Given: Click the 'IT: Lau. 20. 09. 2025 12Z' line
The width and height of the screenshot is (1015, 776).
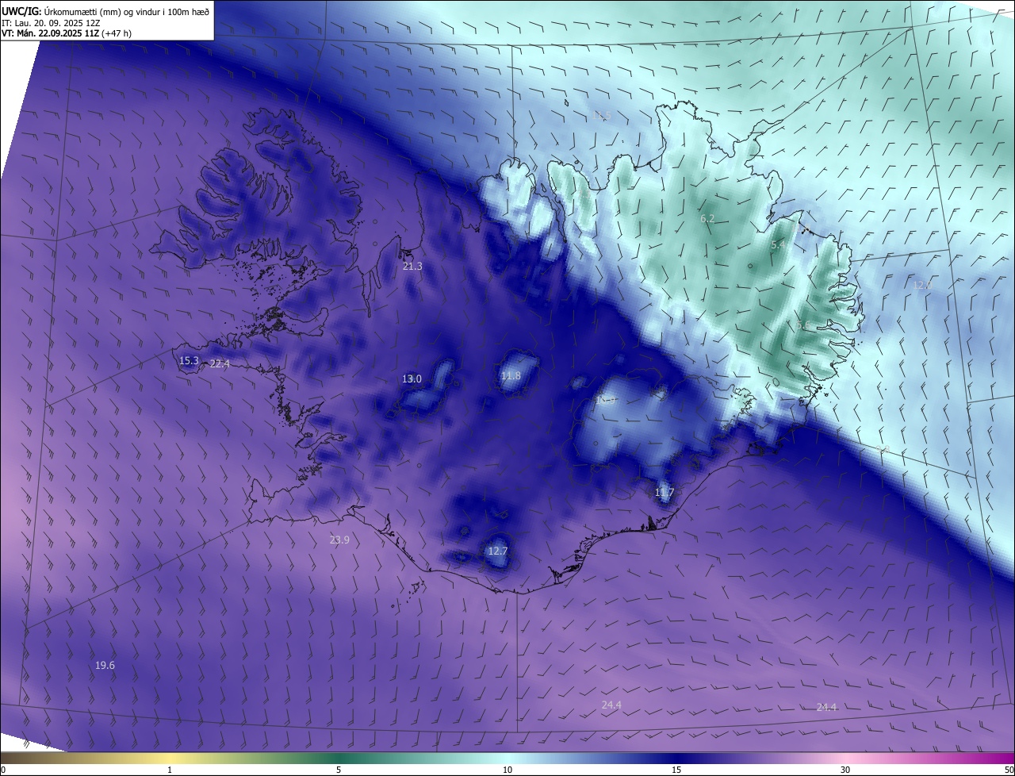Looking at the screenshot, I should pos(51,23).
